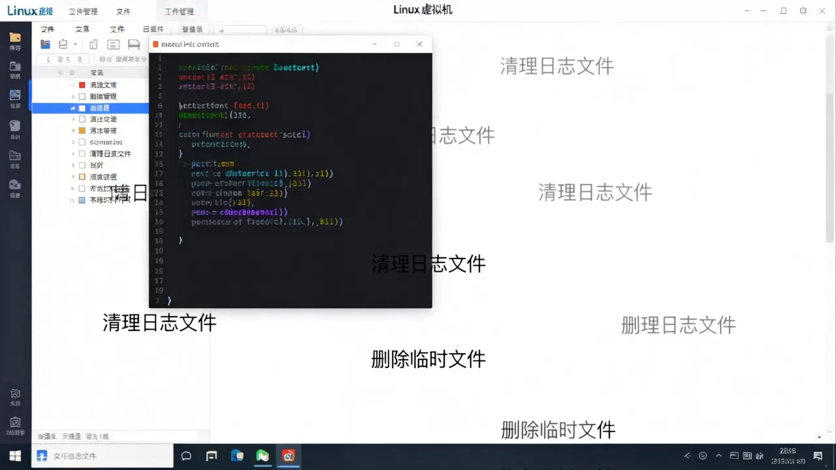Switch to the 工作管理 top tab
This screenshot has height=470, width=836.
point(179,11)
